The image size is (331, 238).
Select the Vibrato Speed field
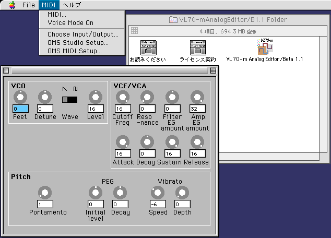158,204
